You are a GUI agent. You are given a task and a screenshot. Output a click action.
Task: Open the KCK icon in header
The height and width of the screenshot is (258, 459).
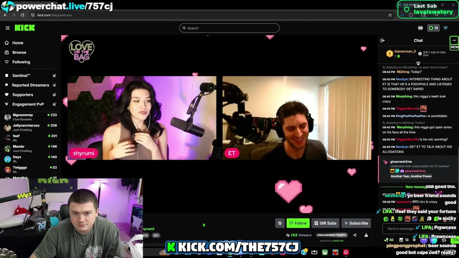click(420, 28)
